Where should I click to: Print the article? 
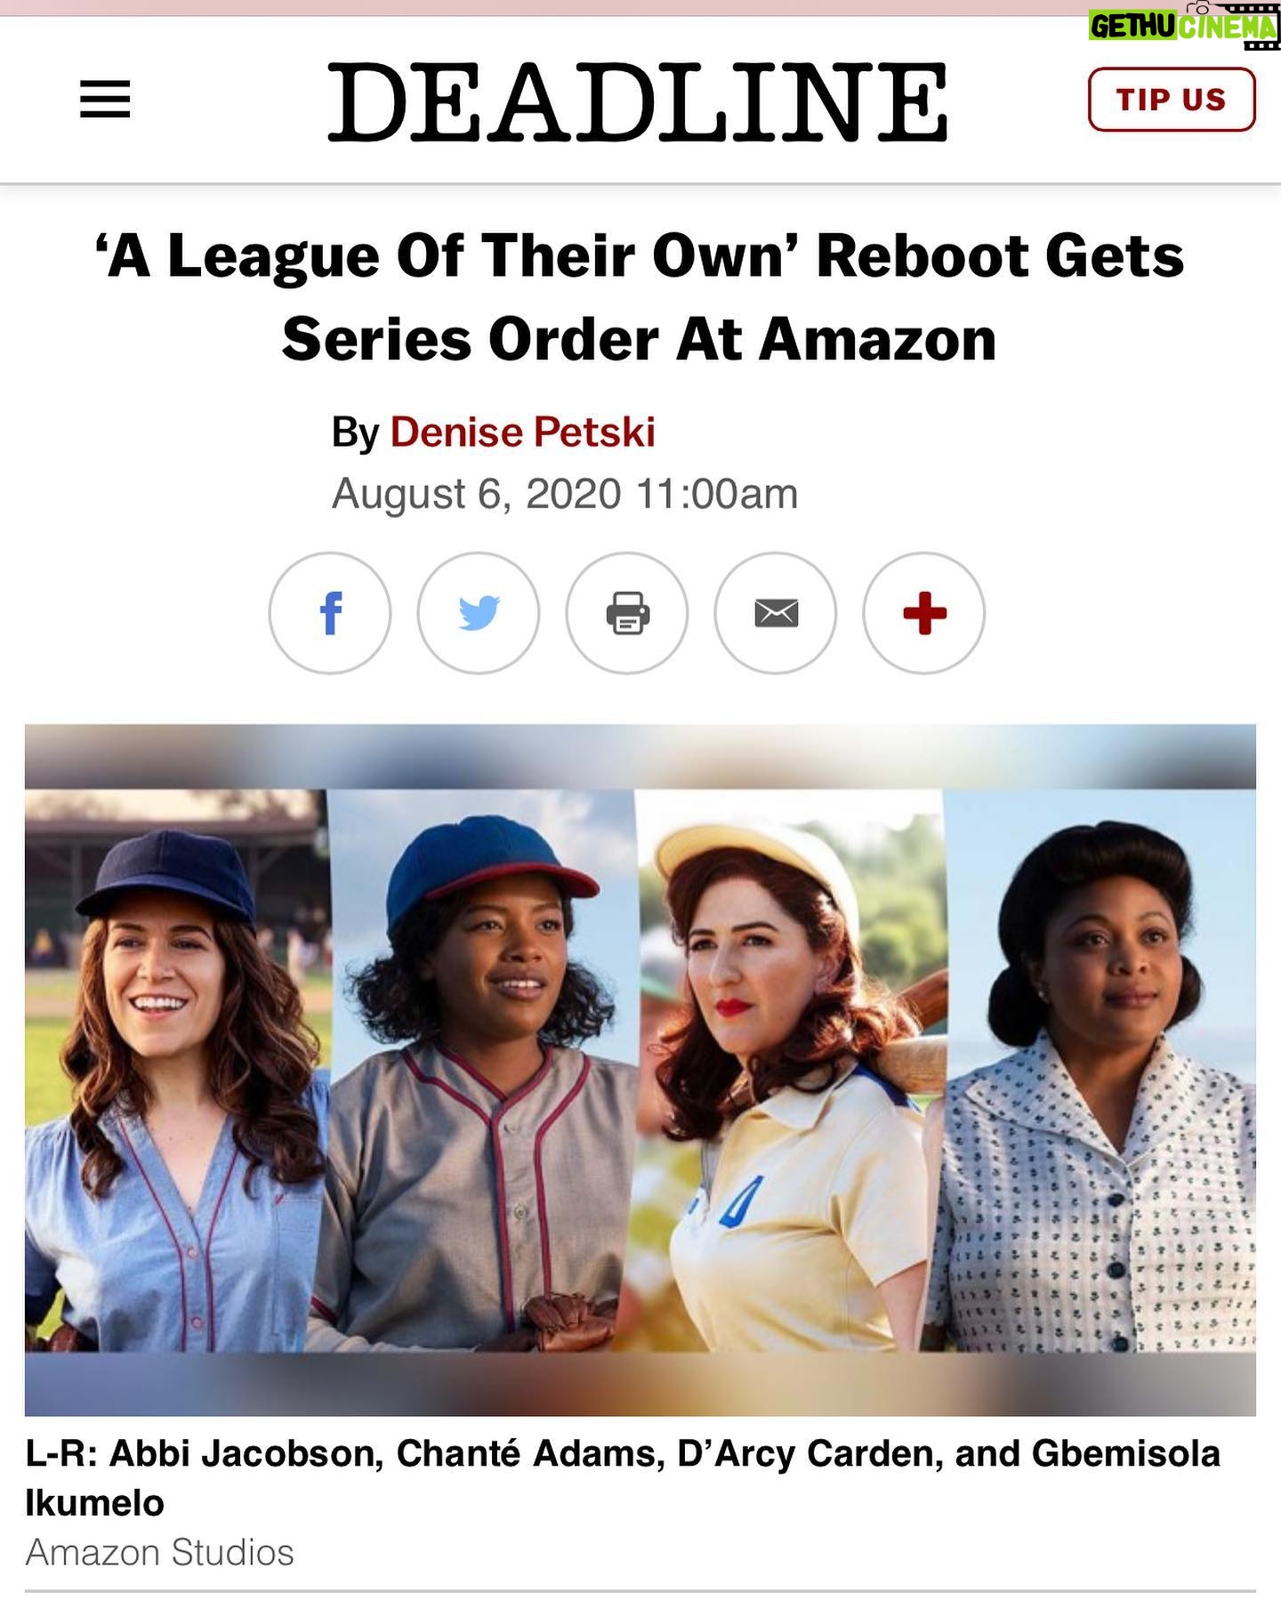[627, 613]
